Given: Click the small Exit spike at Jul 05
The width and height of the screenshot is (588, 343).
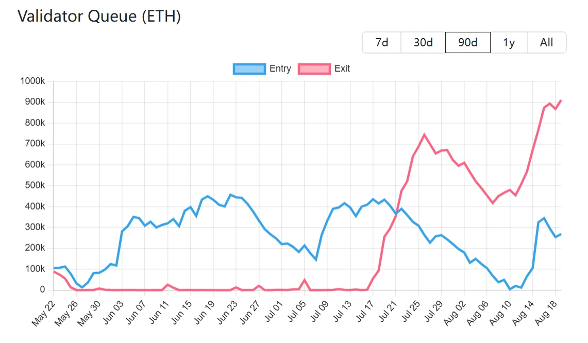Looking at the screenshot, I should tap(305, 280).
